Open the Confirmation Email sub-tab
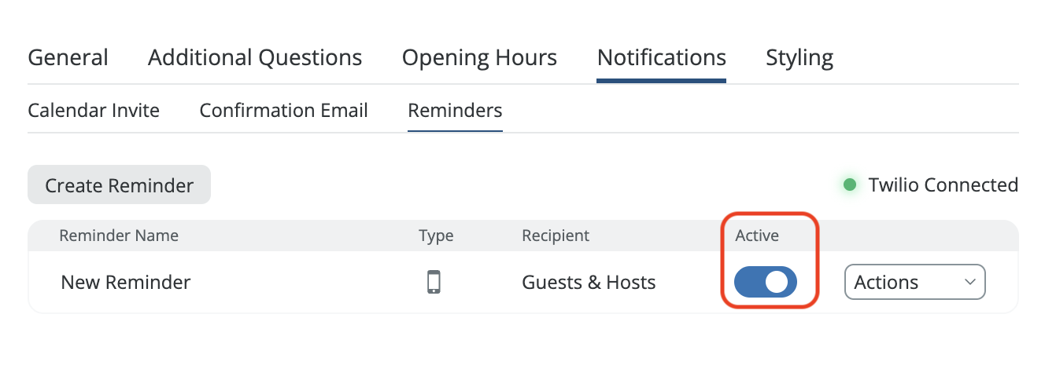Viewport: 1045px width, 369px height. point(283,111)
